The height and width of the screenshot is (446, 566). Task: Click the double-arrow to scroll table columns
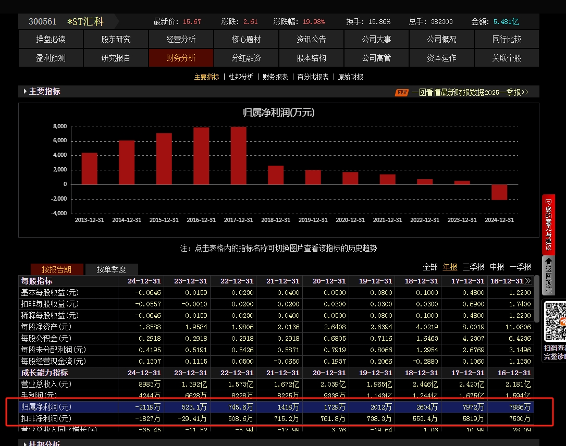(528, 281)
